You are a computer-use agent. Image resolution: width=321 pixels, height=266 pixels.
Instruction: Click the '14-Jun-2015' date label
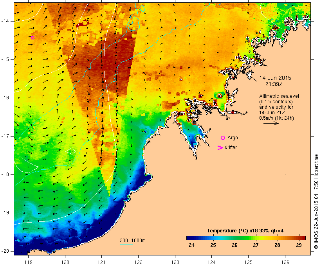tap(275, 78)
